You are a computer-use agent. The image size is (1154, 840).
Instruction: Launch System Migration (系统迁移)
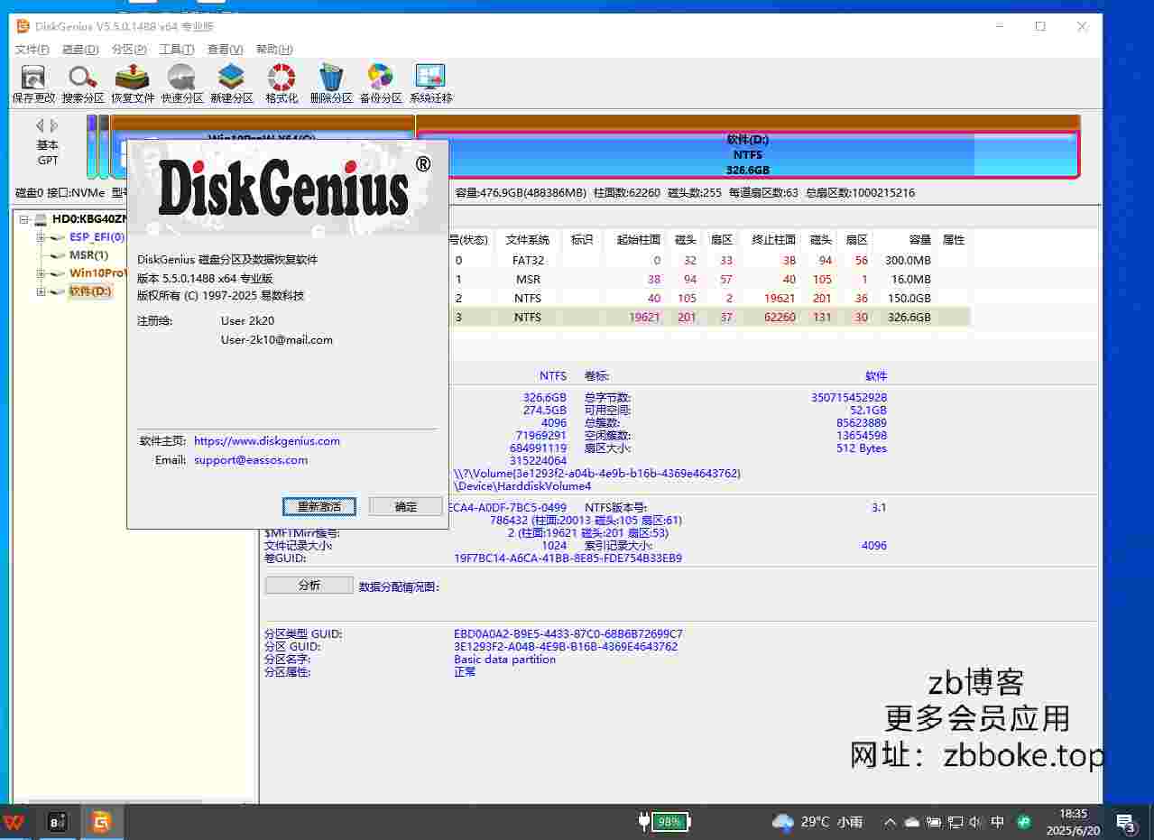[430, 84]
